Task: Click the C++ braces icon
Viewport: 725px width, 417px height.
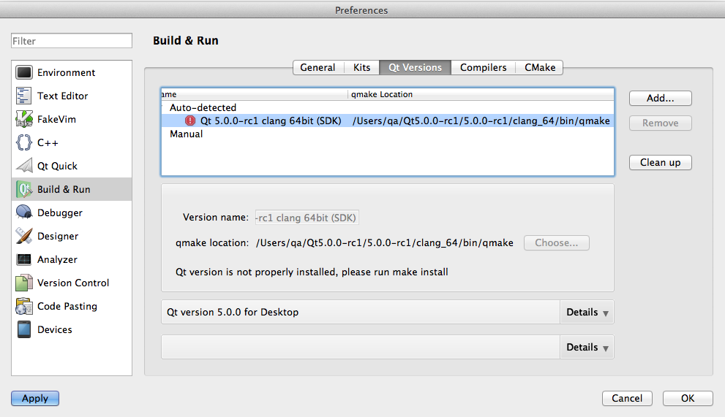Action: (x=24, y=142)
